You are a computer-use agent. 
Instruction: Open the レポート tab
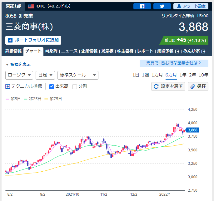coord(145,51)
